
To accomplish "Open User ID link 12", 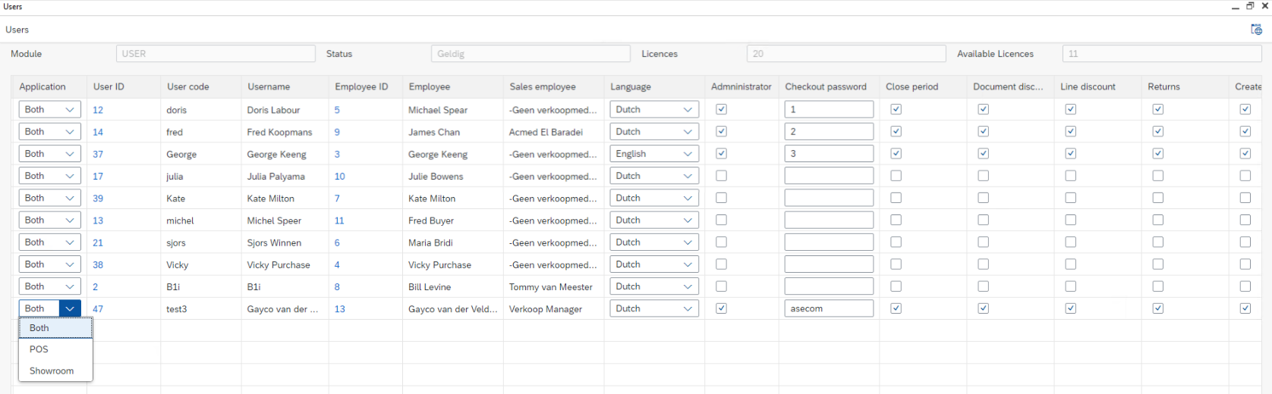I will pyautogui.click(x=98, y=110).
